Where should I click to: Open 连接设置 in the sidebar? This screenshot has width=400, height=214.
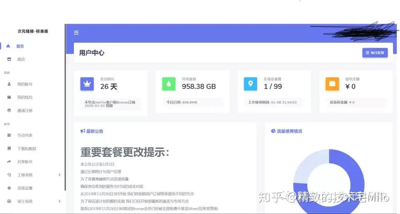(25, 188)
